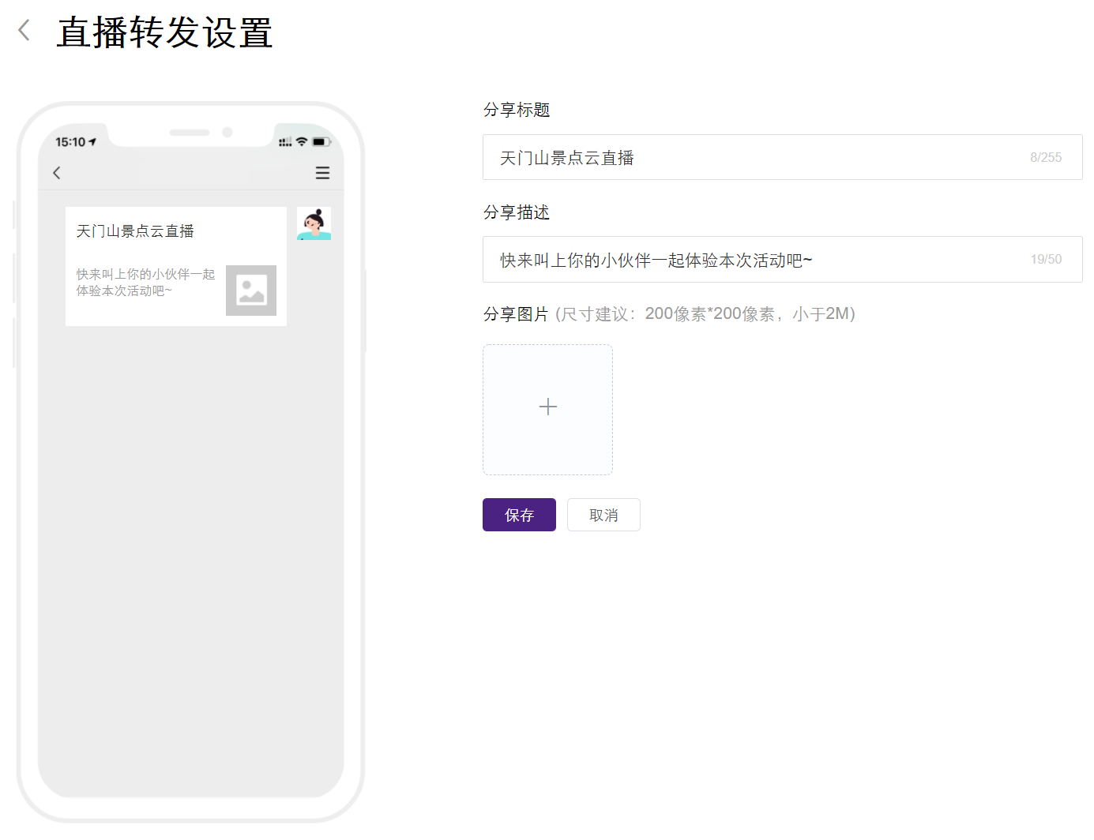Viewport: 1094px width, 840px height.
Task: Click the image placeholder icon in the share card
Action: pos(250,291)
